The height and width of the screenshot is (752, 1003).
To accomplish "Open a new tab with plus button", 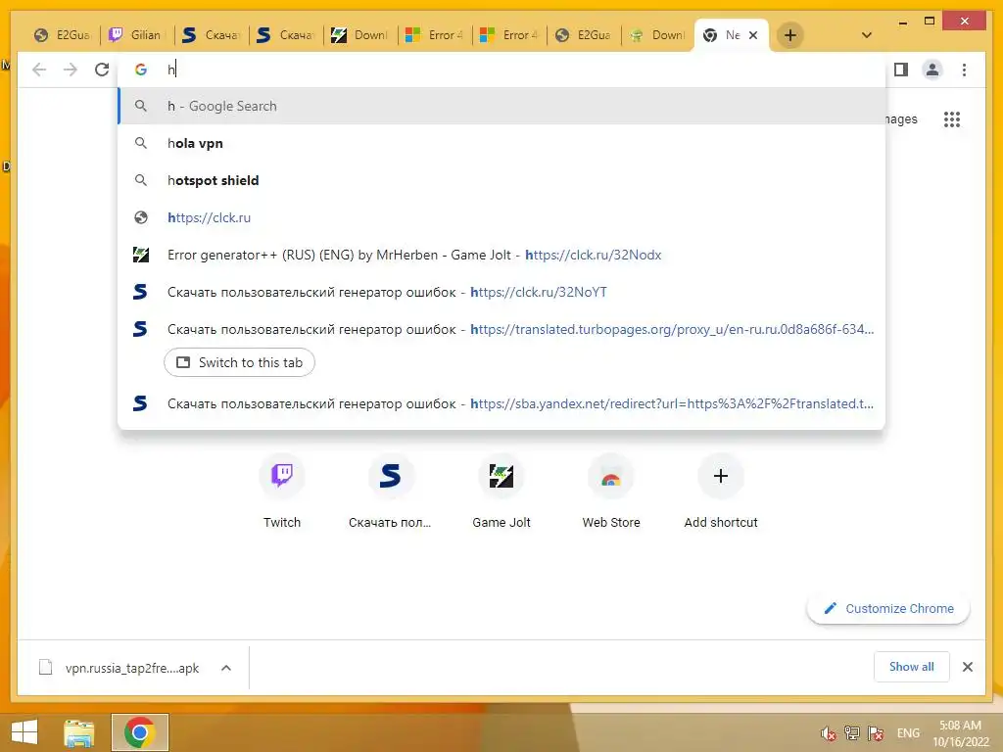I will 790,35.
